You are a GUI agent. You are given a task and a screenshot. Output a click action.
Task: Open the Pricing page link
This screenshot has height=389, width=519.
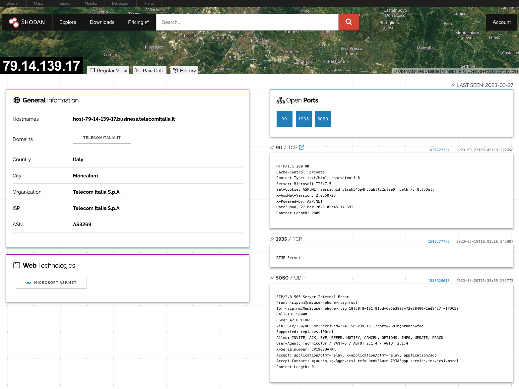click(x=138, y=22)
